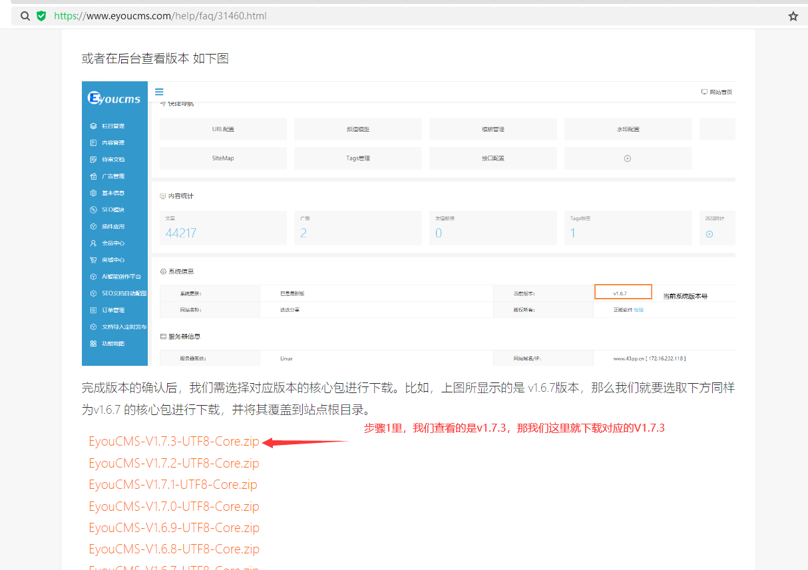Open 广告管理 icon in sidebar
The image size is (808, 570).
click(x=94, y=176)
